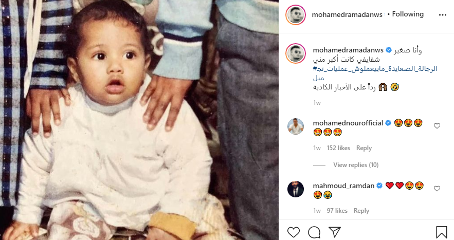
Task: Open the three-dot more options menu
Action: click(442, 15)
